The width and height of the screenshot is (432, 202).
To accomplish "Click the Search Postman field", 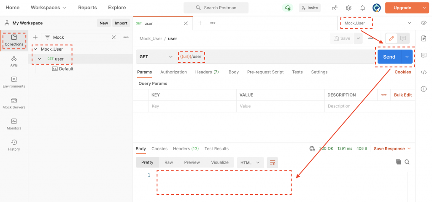I will pos(216,8).
